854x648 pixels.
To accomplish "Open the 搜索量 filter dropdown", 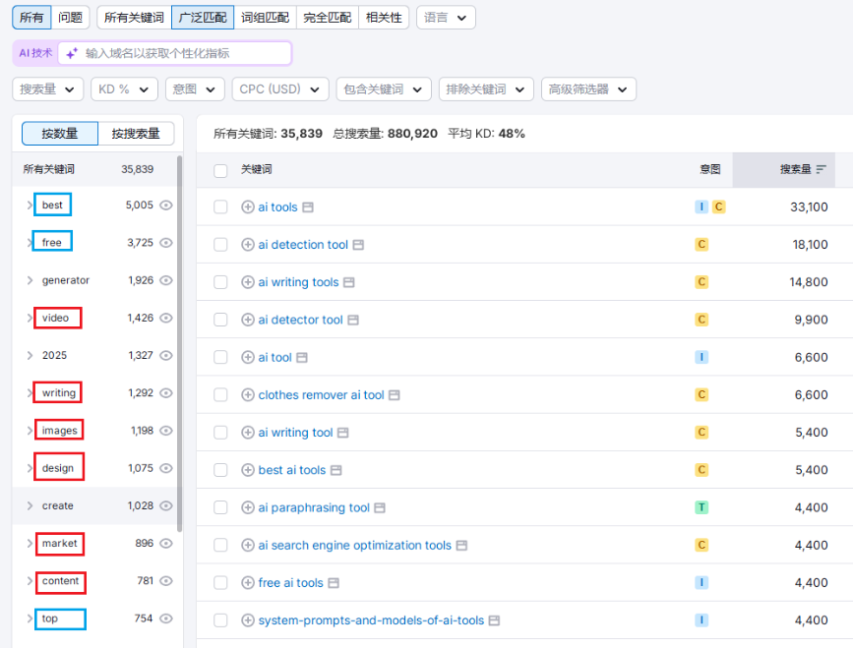I will 47,89.
